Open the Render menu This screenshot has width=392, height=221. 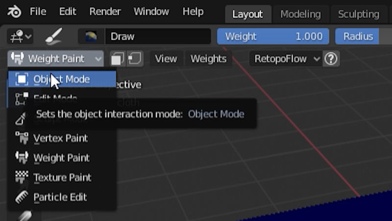(105, 11)
